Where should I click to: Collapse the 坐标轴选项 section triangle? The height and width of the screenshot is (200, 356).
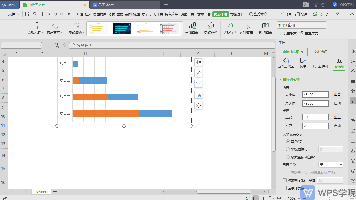tap(280, 79)
